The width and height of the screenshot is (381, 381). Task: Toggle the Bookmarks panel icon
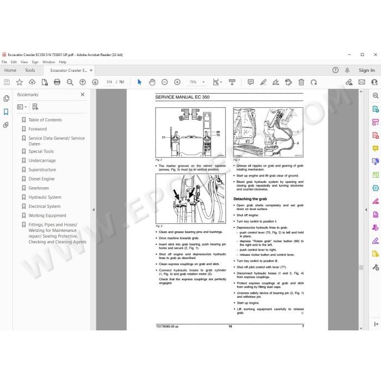pyautogui.click(x=6, y=112)
